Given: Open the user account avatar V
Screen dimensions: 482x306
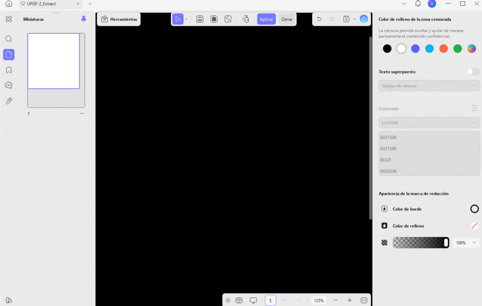Looking at the screenshot, I should 432,4.
